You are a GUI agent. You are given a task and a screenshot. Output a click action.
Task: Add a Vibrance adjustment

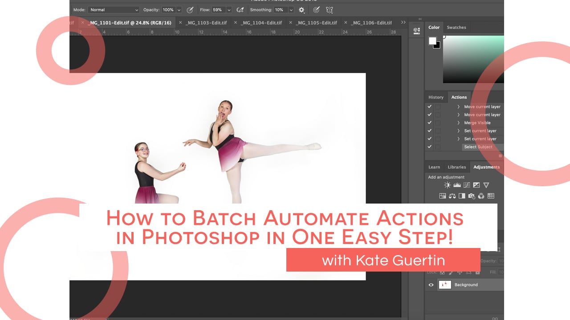pyautogui.click(x=486, y=185)
